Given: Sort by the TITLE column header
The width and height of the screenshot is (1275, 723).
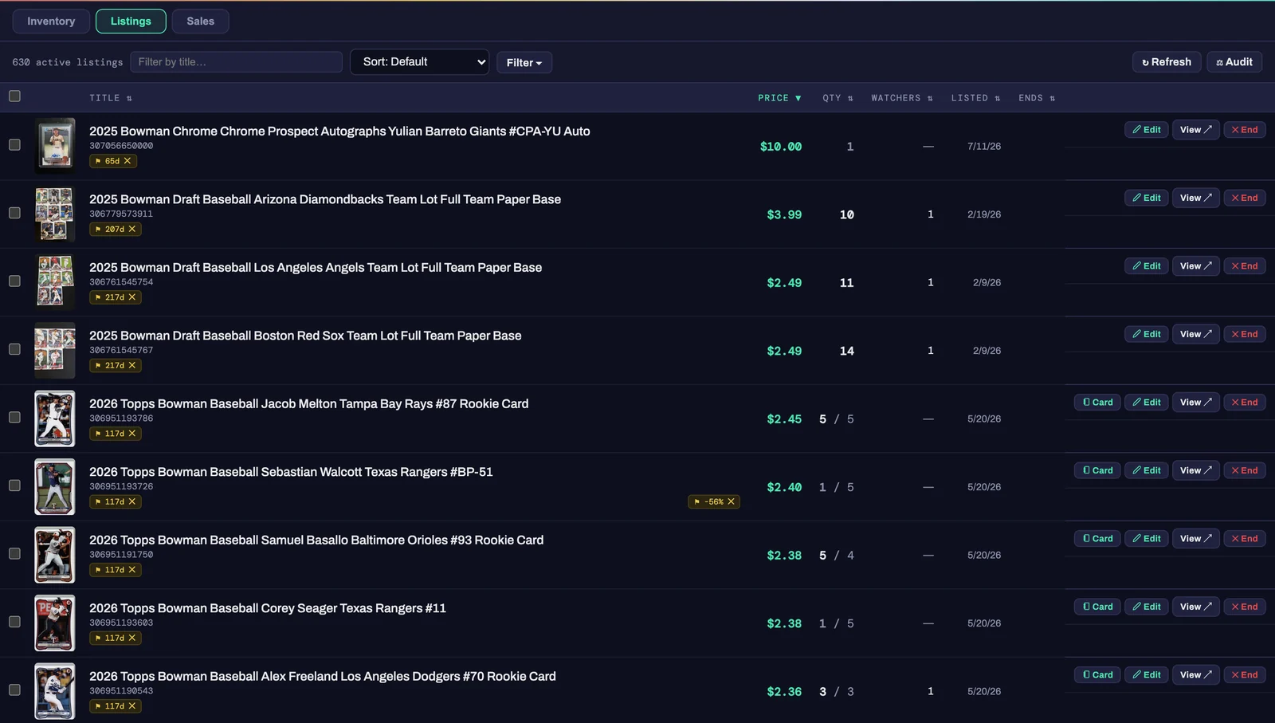Looking at the screenshot, I should click(x=111, y=98).
